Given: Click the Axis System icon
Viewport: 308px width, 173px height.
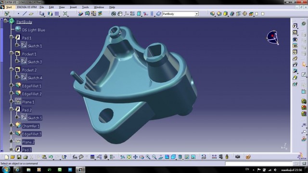Looking at the screenshot, I should tap(126, 14).
